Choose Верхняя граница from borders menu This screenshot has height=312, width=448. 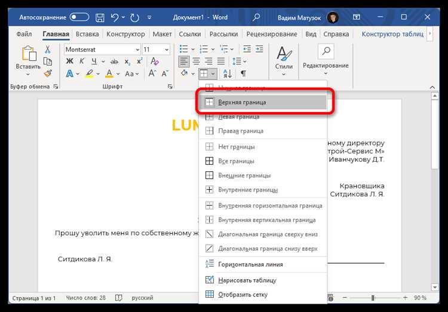263,102
